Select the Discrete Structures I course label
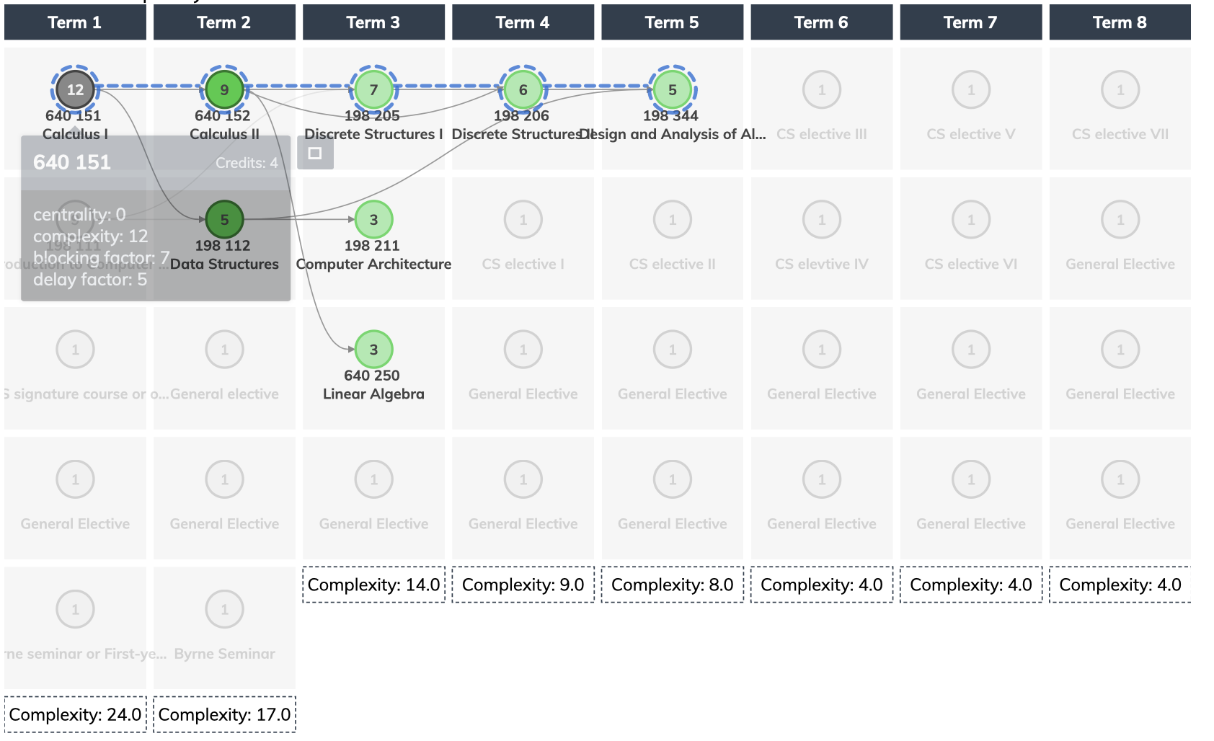Viewport: 1214px width, 741px height. 373,134
